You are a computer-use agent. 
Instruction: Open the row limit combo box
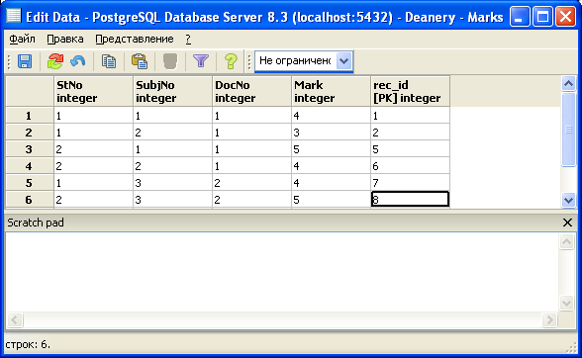(304, 61)
